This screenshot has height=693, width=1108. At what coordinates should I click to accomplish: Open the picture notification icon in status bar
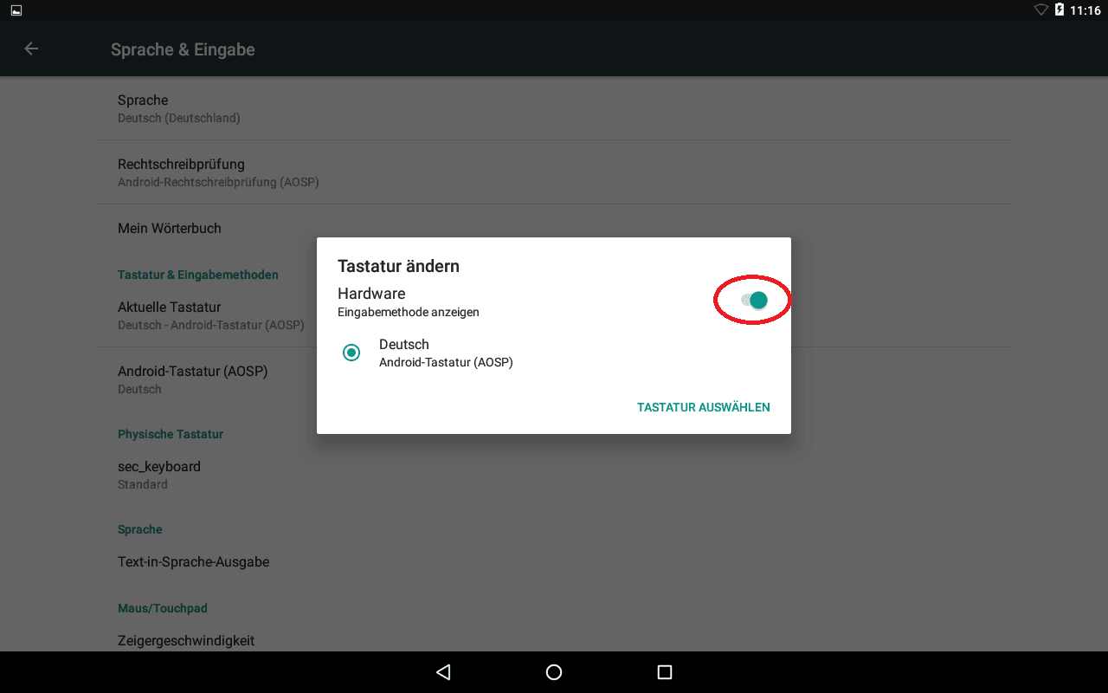[16, 10]
